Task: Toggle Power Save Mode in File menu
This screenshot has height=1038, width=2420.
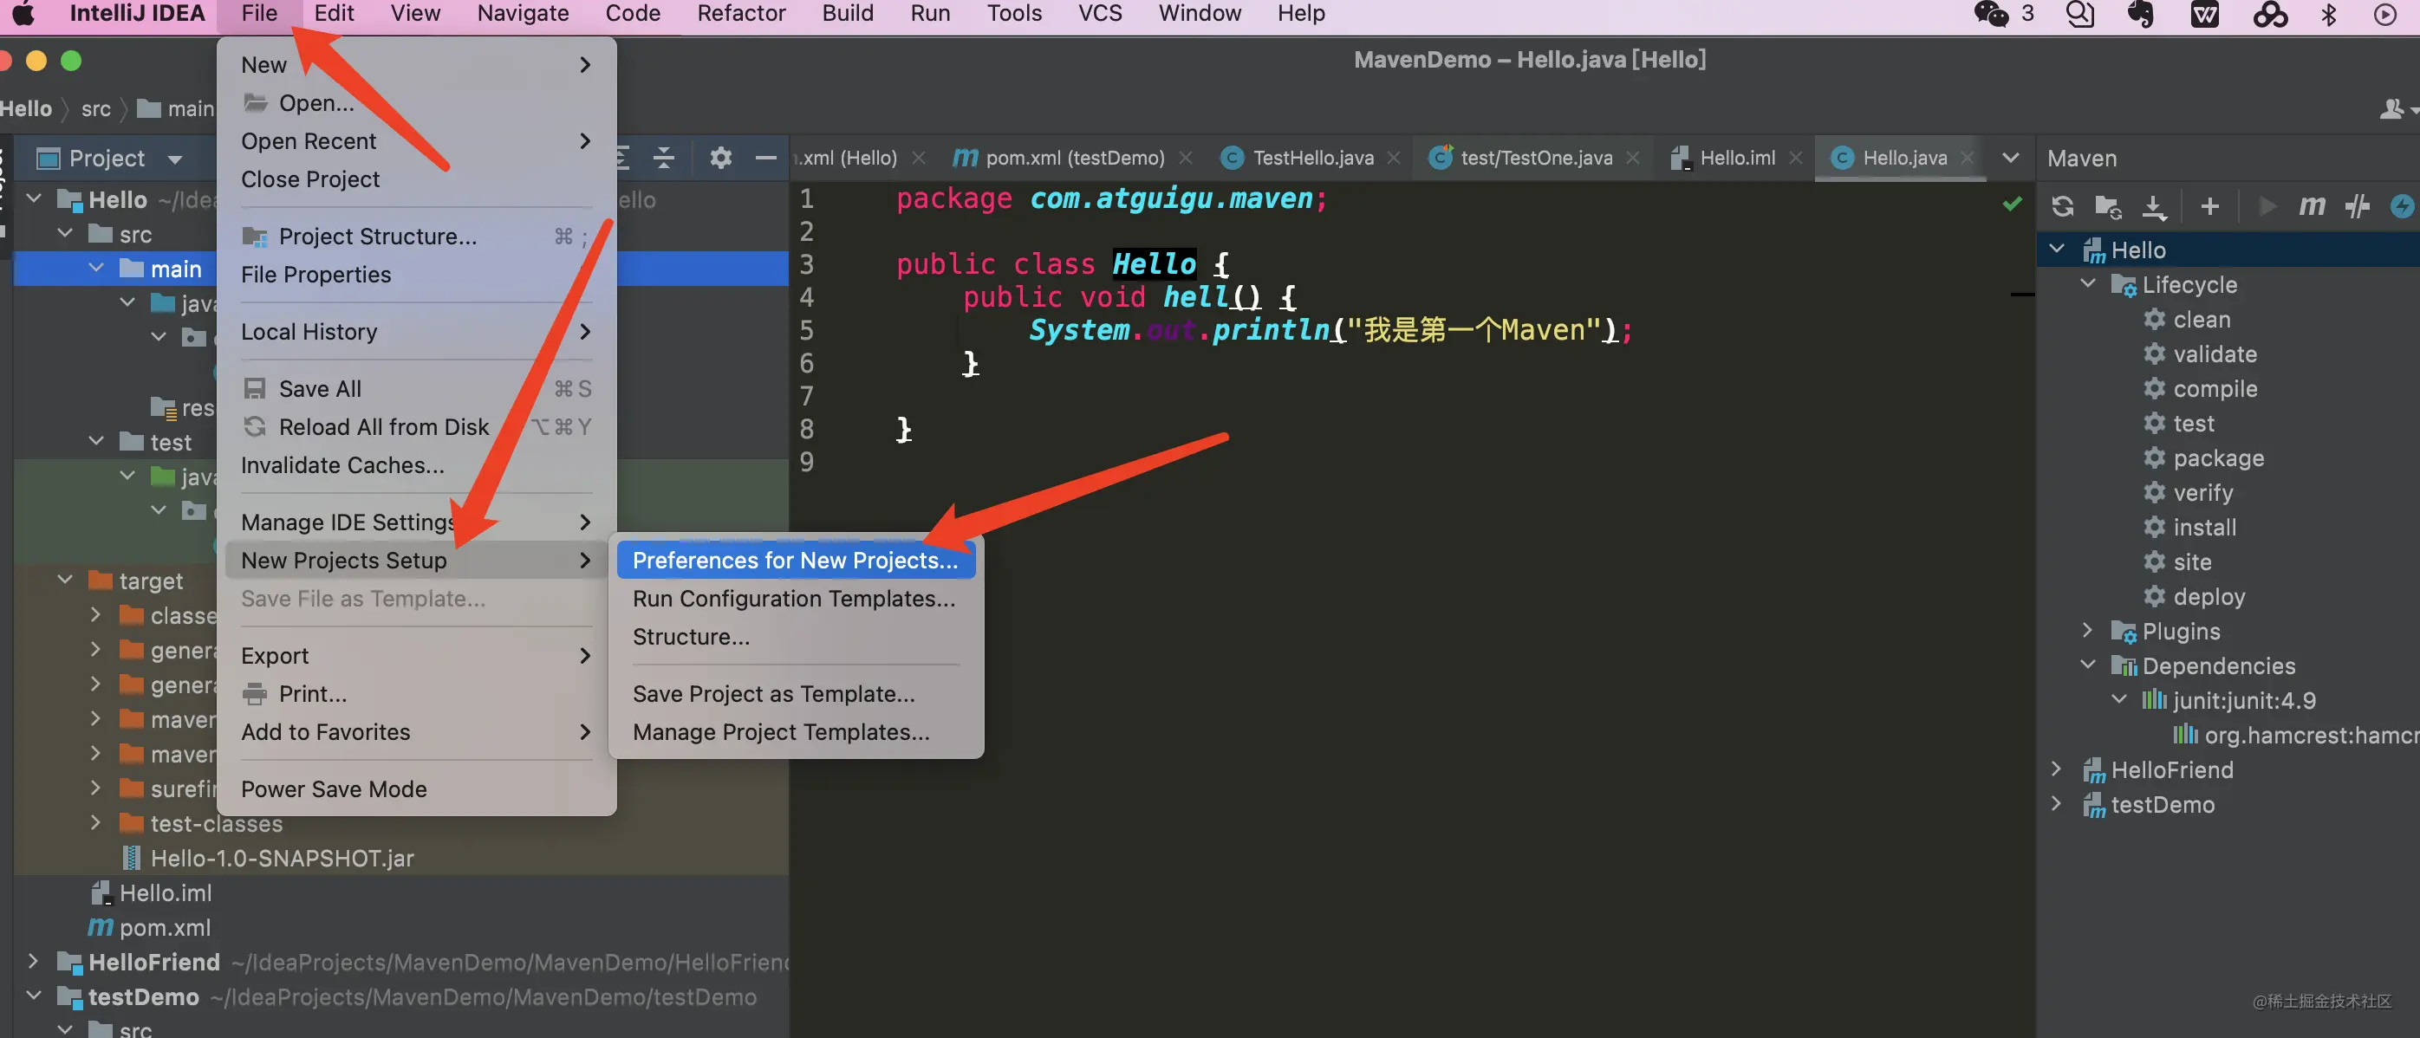Action: (334, 789)
